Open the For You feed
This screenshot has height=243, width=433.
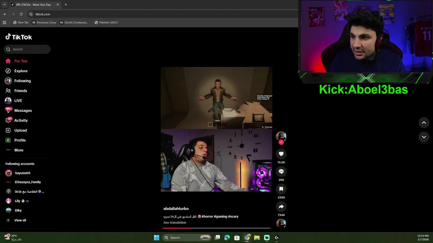16,61
